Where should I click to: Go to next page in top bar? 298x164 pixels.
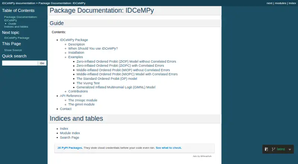(269, 3)
